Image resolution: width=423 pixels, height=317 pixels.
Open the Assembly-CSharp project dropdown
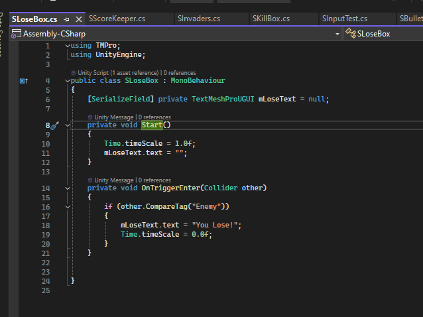[337, 34]
